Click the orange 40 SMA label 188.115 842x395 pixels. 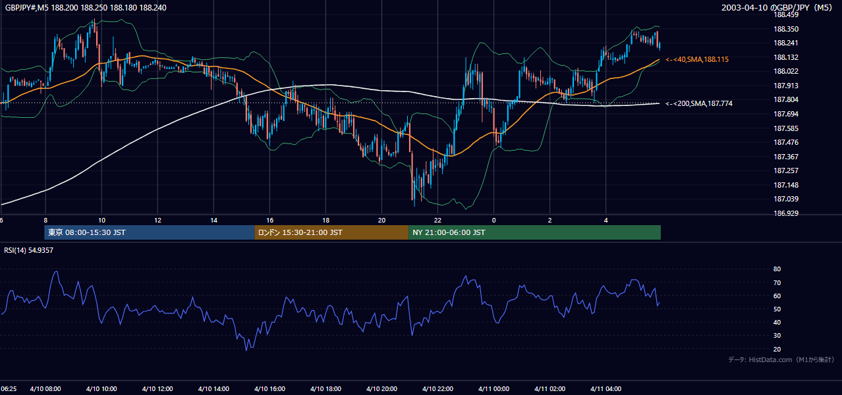pyautogui.click(x=697, y=59)
